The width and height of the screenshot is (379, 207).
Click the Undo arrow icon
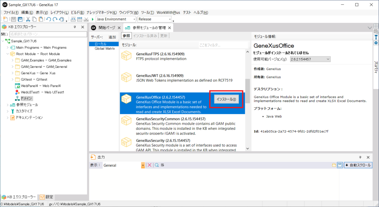(48, 19)
